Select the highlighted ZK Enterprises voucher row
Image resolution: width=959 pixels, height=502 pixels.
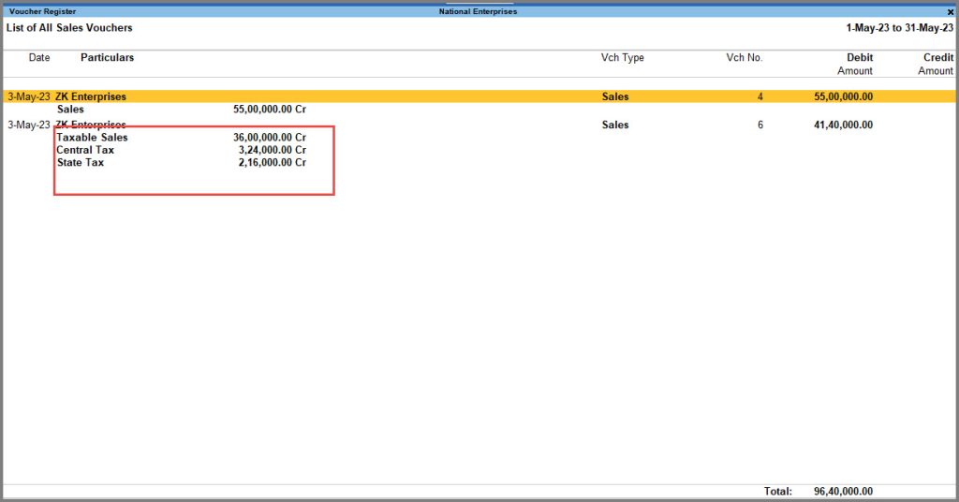tap(479, 96)
